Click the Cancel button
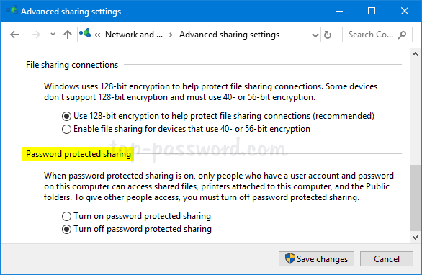Viewport: 422px width, 275px height. point(387,259)
